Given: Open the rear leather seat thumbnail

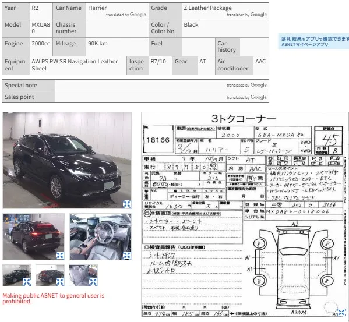Looking at the screenshot, I should point(83,275).
